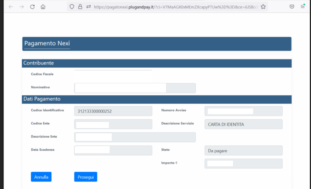Click the Descrizione Servizio field

click(243, 124)
